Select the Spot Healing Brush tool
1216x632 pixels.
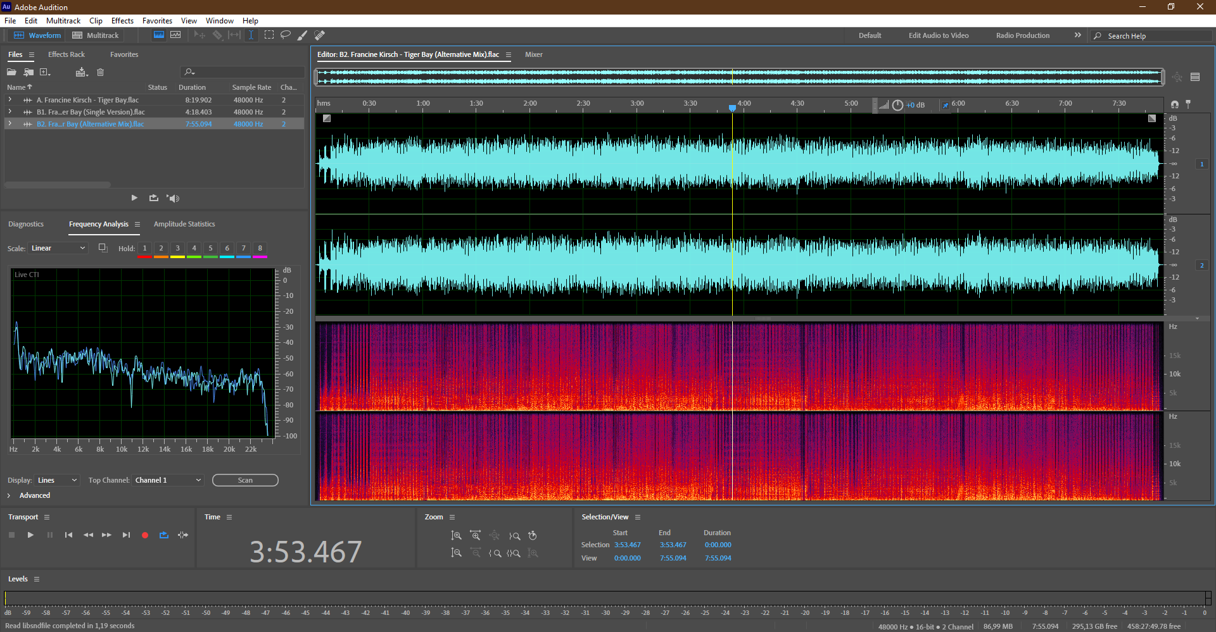click(x=320, y=35)
